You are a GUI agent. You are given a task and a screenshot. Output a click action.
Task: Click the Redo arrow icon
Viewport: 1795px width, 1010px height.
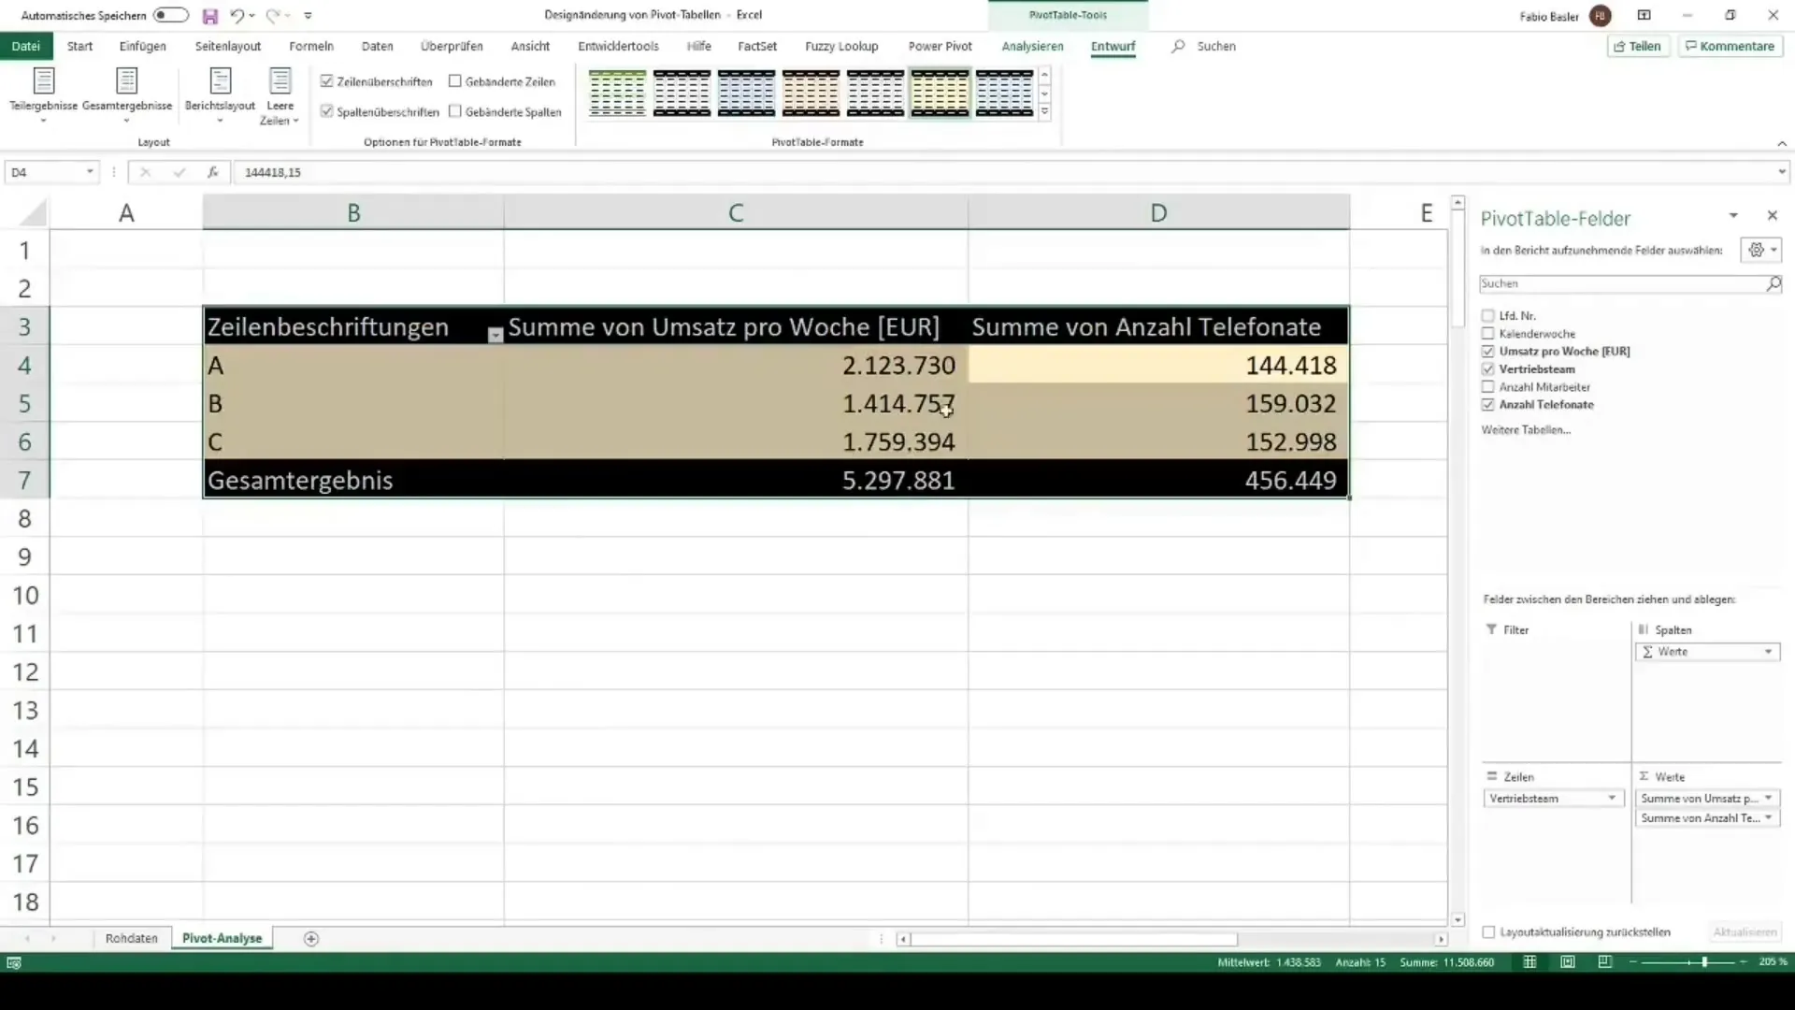pos(273,16)
